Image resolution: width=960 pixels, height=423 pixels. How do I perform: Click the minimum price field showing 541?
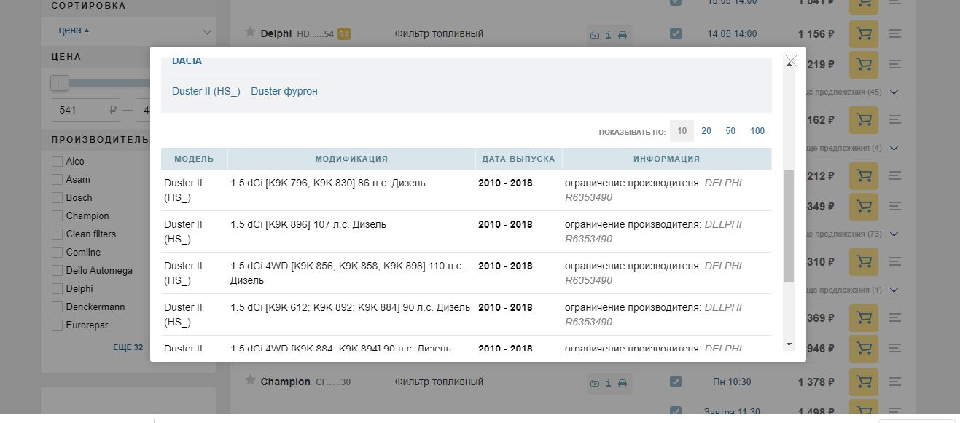point(85,111)
